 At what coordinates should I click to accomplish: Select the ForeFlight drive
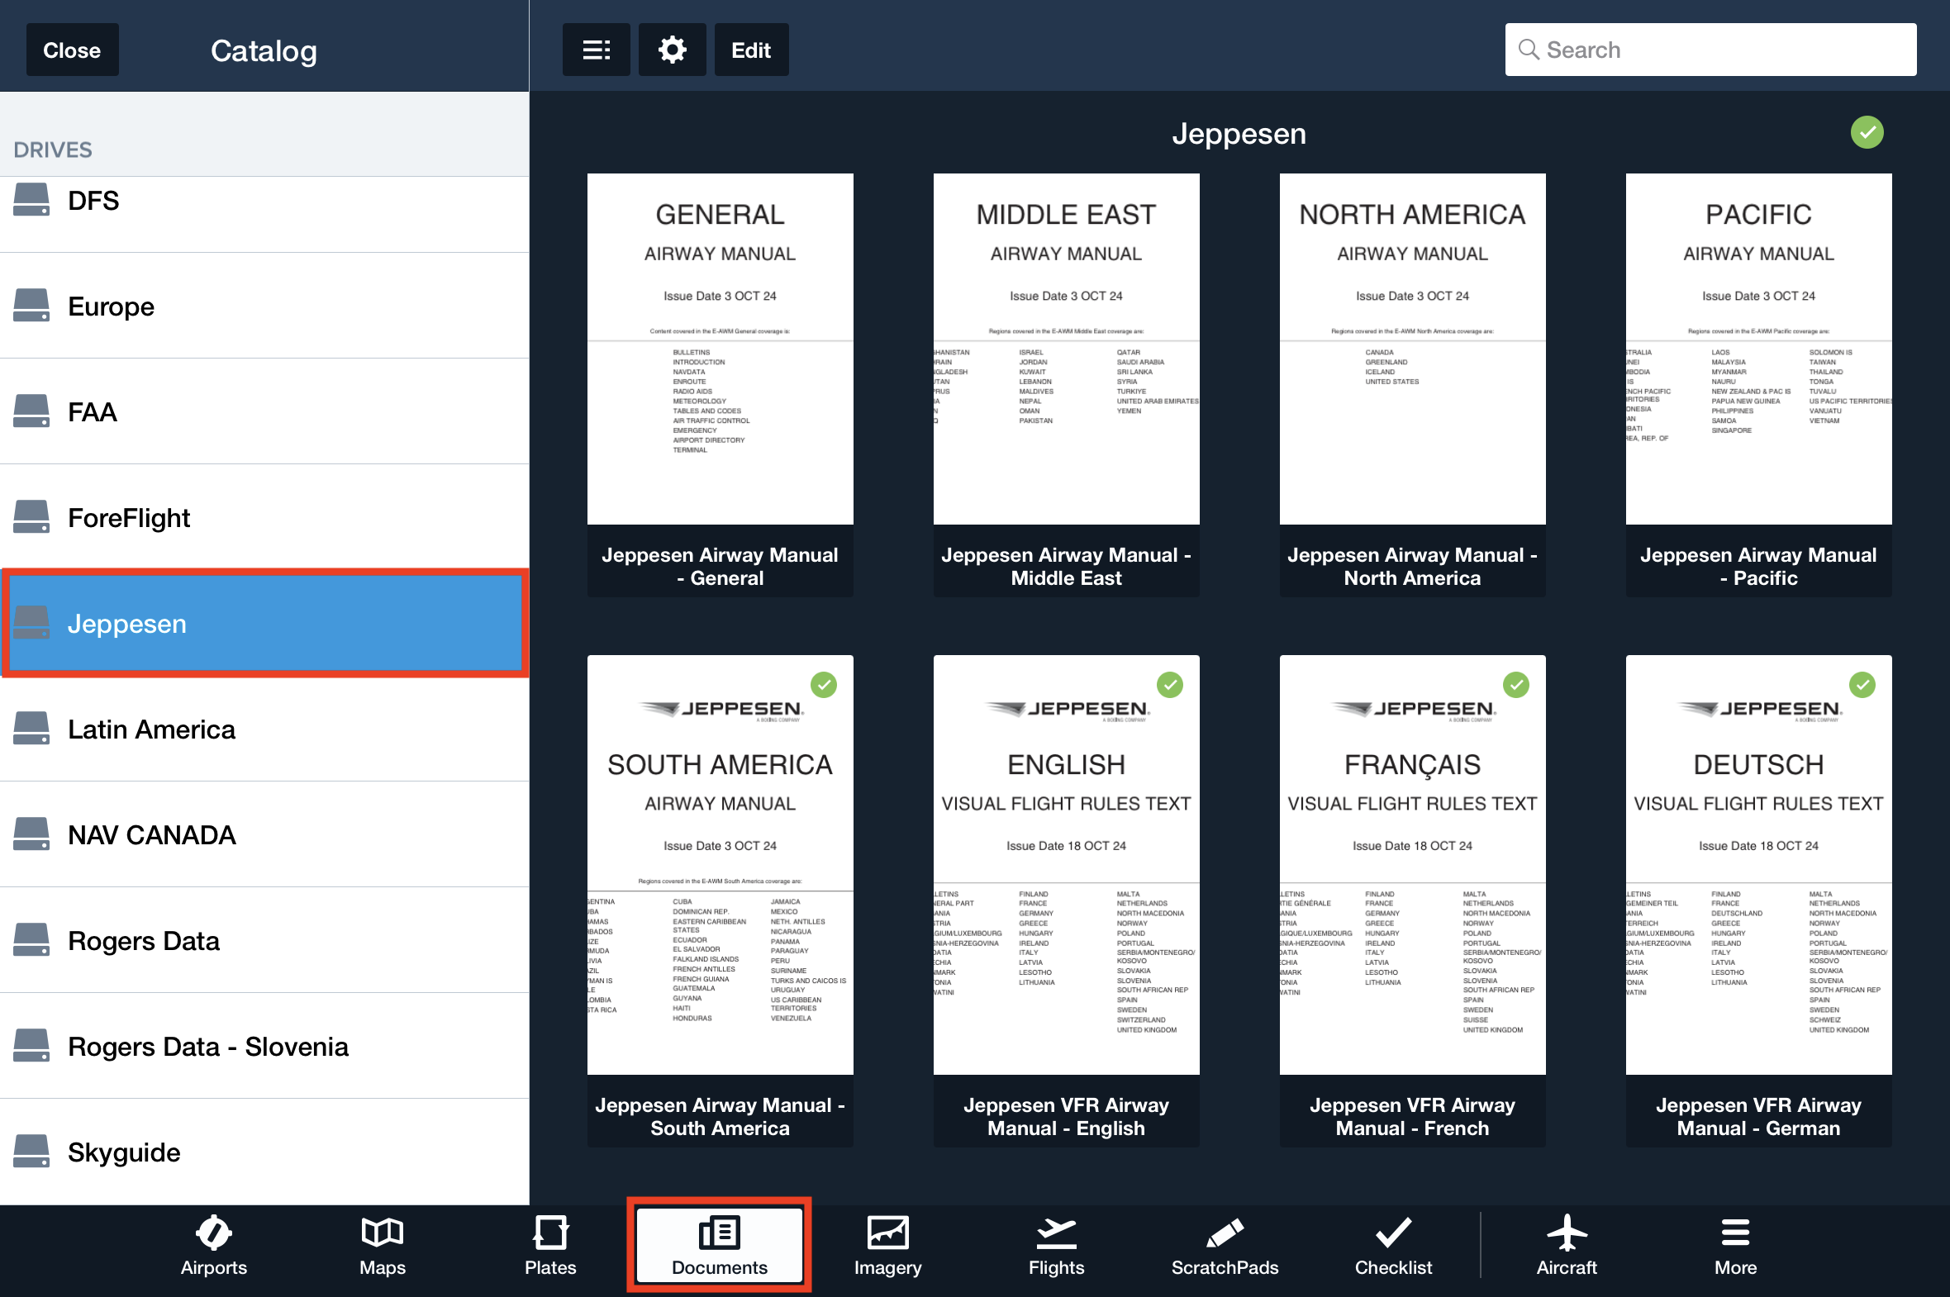[x=264, y=518]
